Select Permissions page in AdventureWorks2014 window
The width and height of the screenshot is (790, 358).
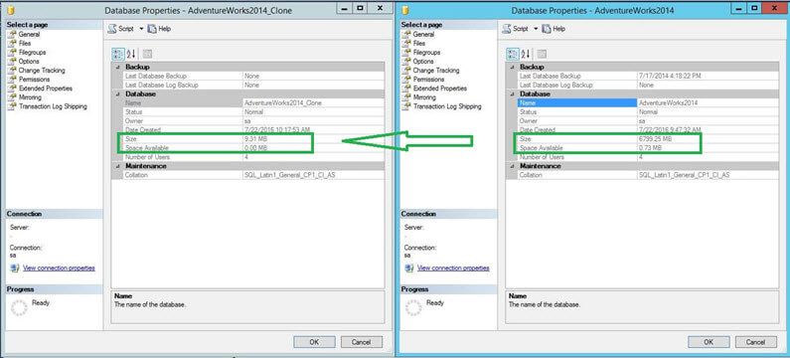(428, 80)
